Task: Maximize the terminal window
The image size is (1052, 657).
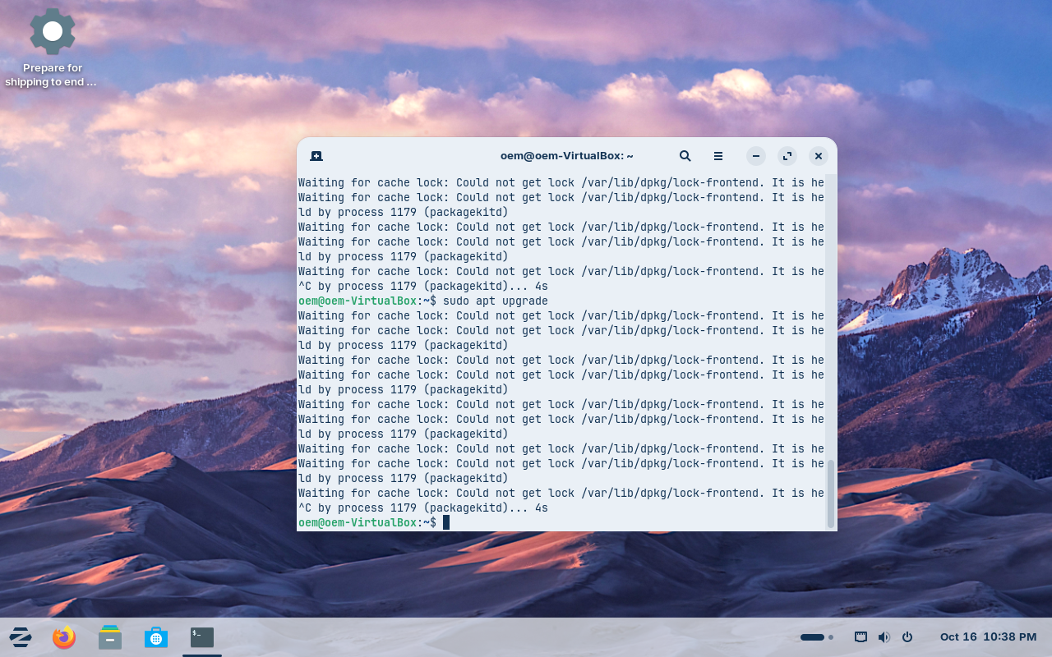Action: click(787, 156)
